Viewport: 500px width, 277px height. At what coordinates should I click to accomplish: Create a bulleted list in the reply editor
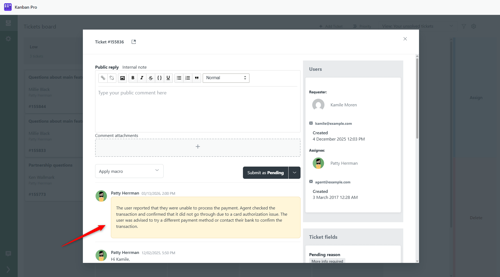point(179,78)
